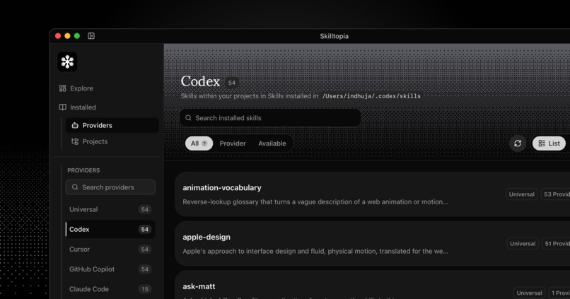Open the Installed section

point(77,107)
